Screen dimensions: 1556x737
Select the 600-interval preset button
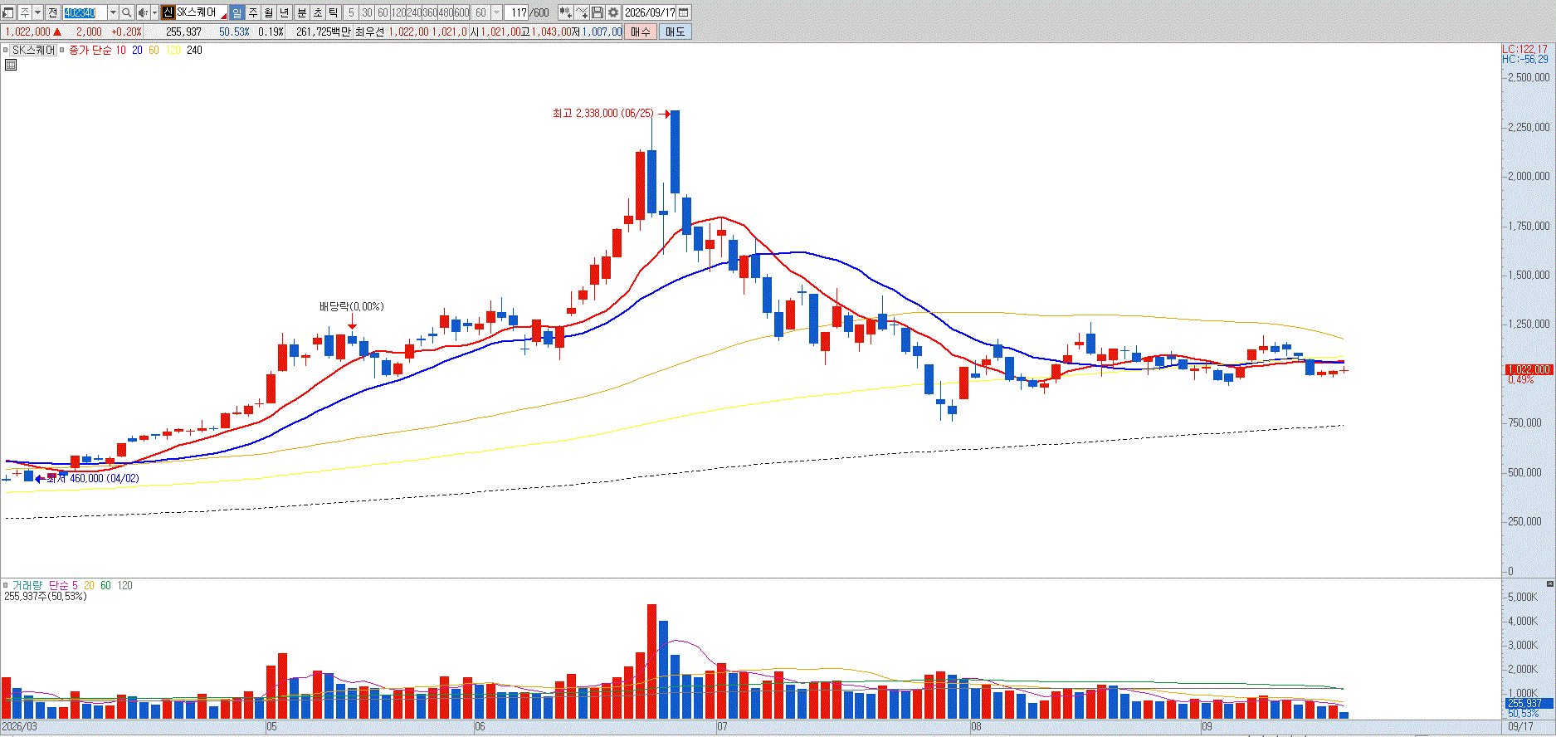(461, 12)
